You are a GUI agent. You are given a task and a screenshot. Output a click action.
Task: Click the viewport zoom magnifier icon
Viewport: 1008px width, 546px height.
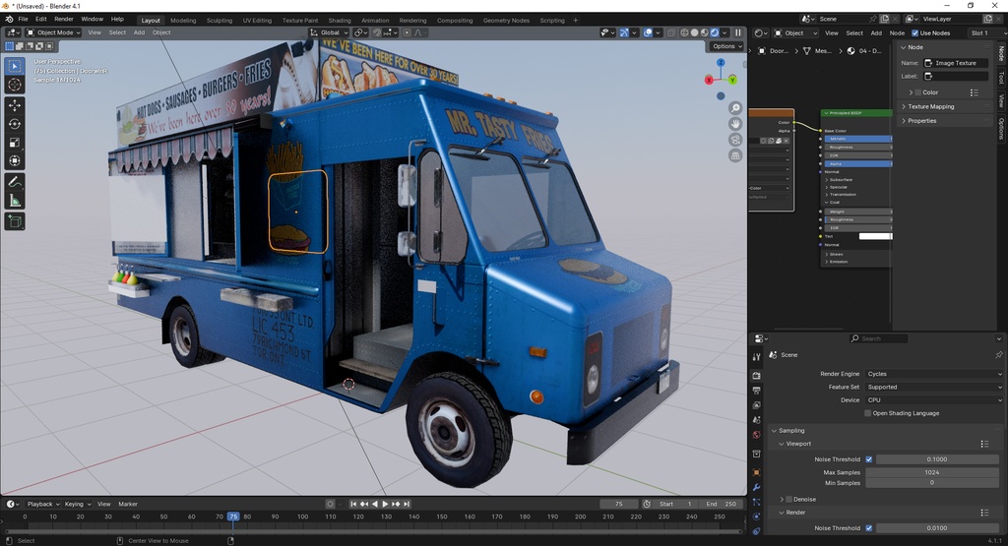[x=735, y=108]
